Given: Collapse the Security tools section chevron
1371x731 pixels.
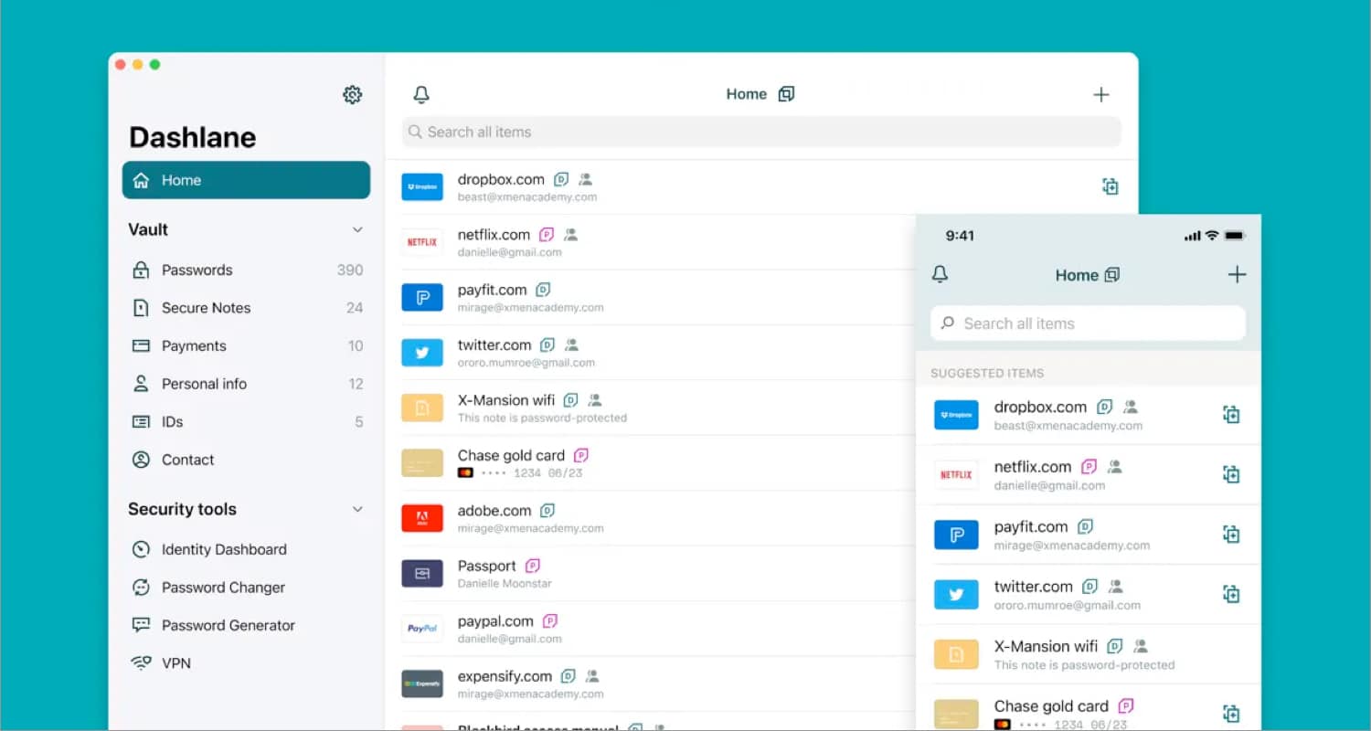Looking at the screenshot, I should (357, 509).
